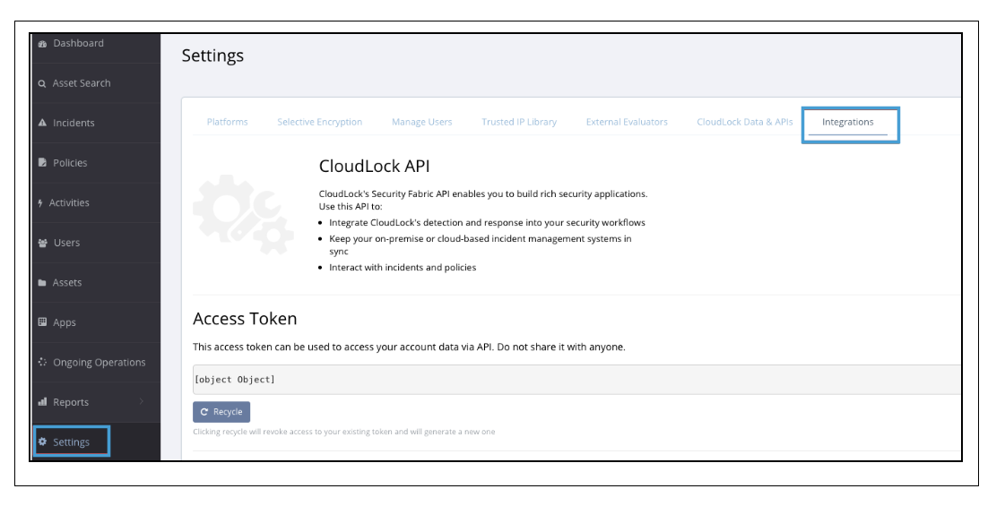Switch to Selective Encryption tab

pyautogui.click(x=319, y=122)
